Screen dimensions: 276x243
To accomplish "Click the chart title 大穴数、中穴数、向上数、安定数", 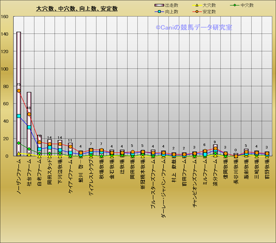I will [77, 9].
